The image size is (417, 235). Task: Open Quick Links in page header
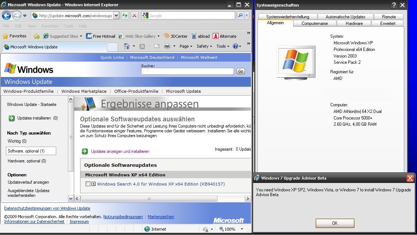112,57
